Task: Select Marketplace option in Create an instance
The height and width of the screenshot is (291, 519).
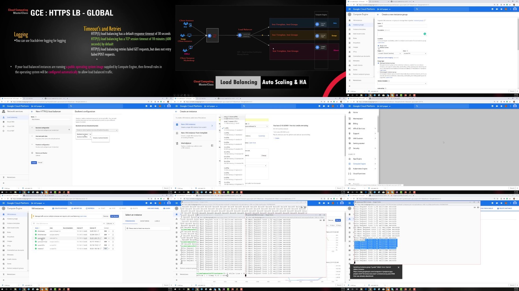Action: [194, 145]
